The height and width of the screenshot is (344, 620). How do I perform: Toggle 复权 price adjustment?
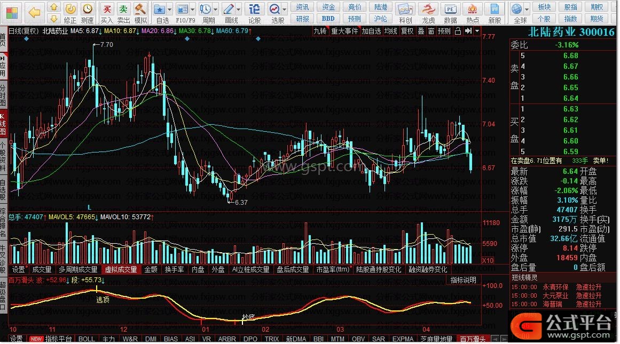pos(407,31)
